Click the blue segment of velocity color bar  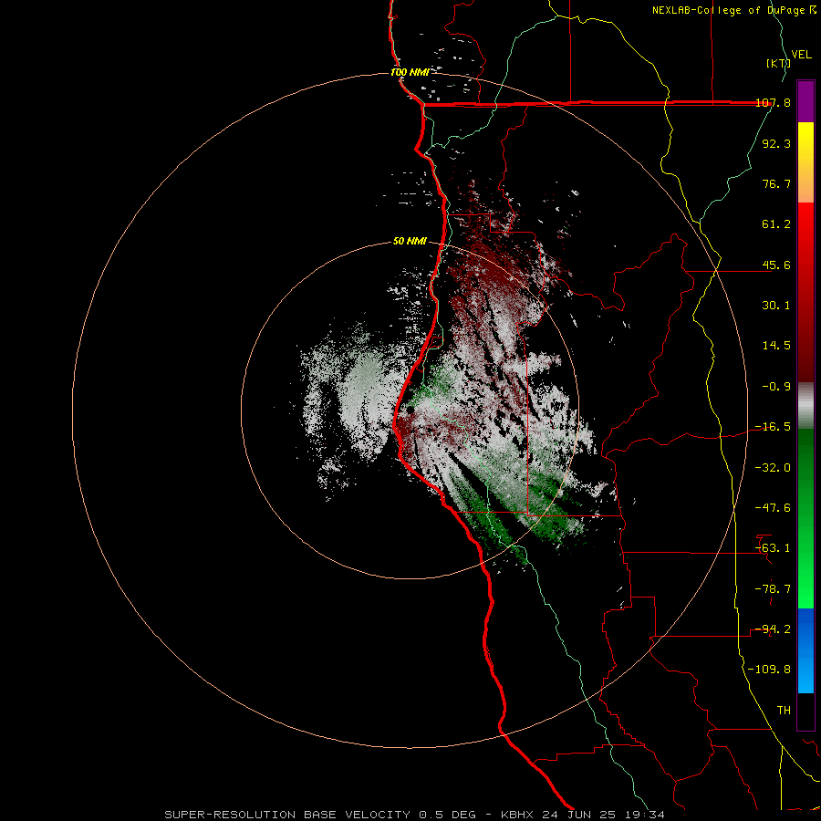[805, 650]
